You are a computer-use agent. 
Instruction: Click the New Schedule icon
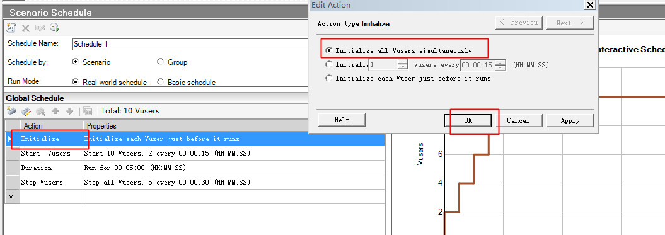[11, 28]
